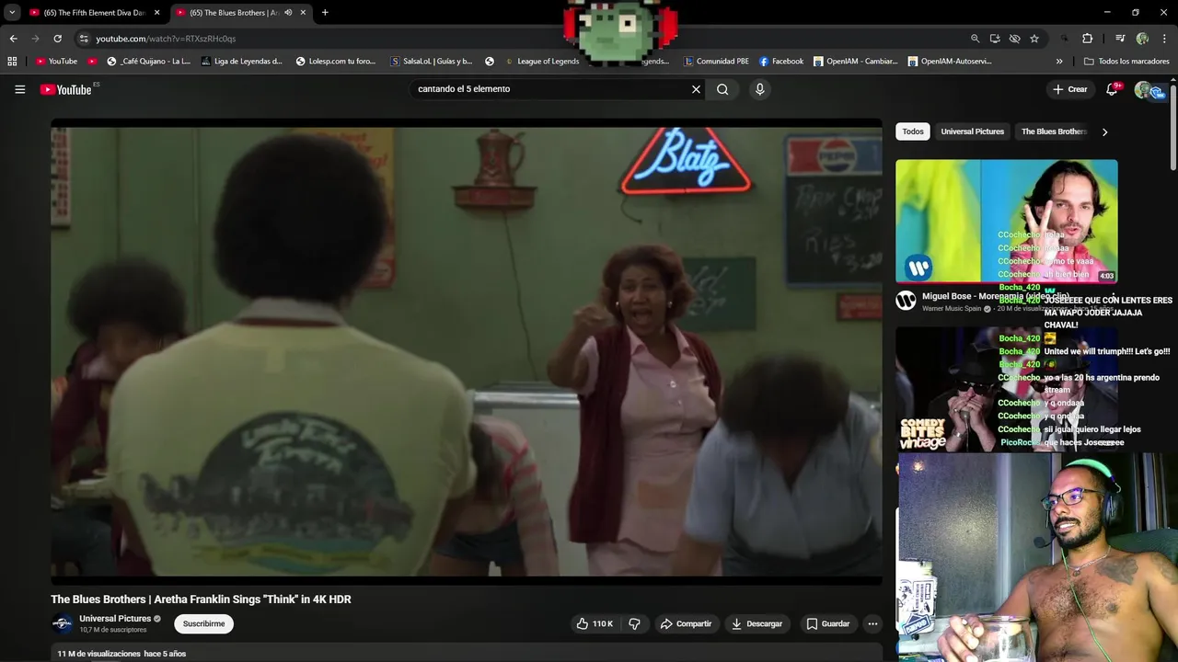1178x662 pixels.
Task: Open the Miguel Bose video thumbnail
Action: tap(1006, 221)
